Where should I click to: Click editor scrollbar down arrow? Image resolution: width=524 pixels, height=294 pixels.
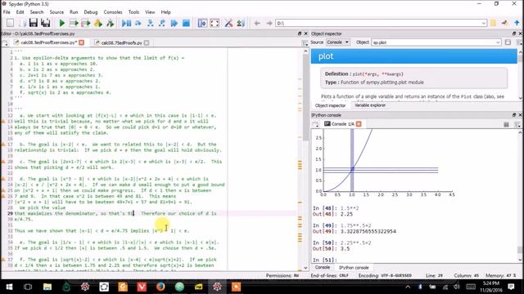(305, 268)
